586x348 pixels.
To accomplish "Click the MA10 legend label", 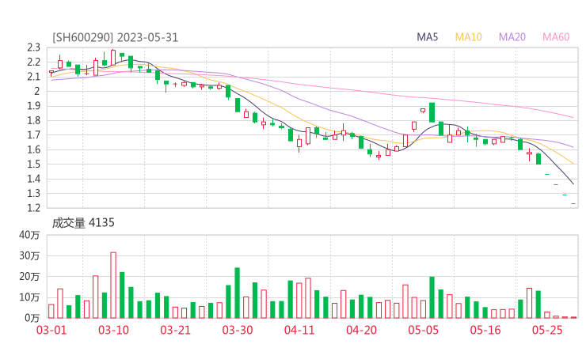I will 468,37.
